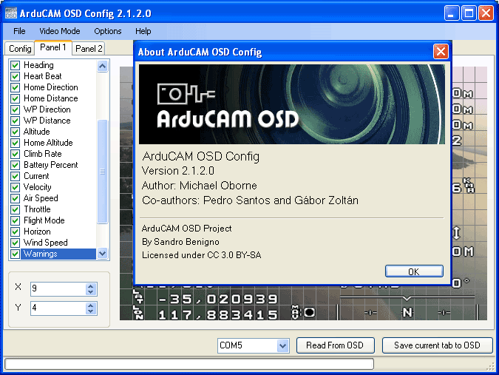499x375 pixels.
Task: Click the ArduCAM OSD banner image
Action: point(292,104)
